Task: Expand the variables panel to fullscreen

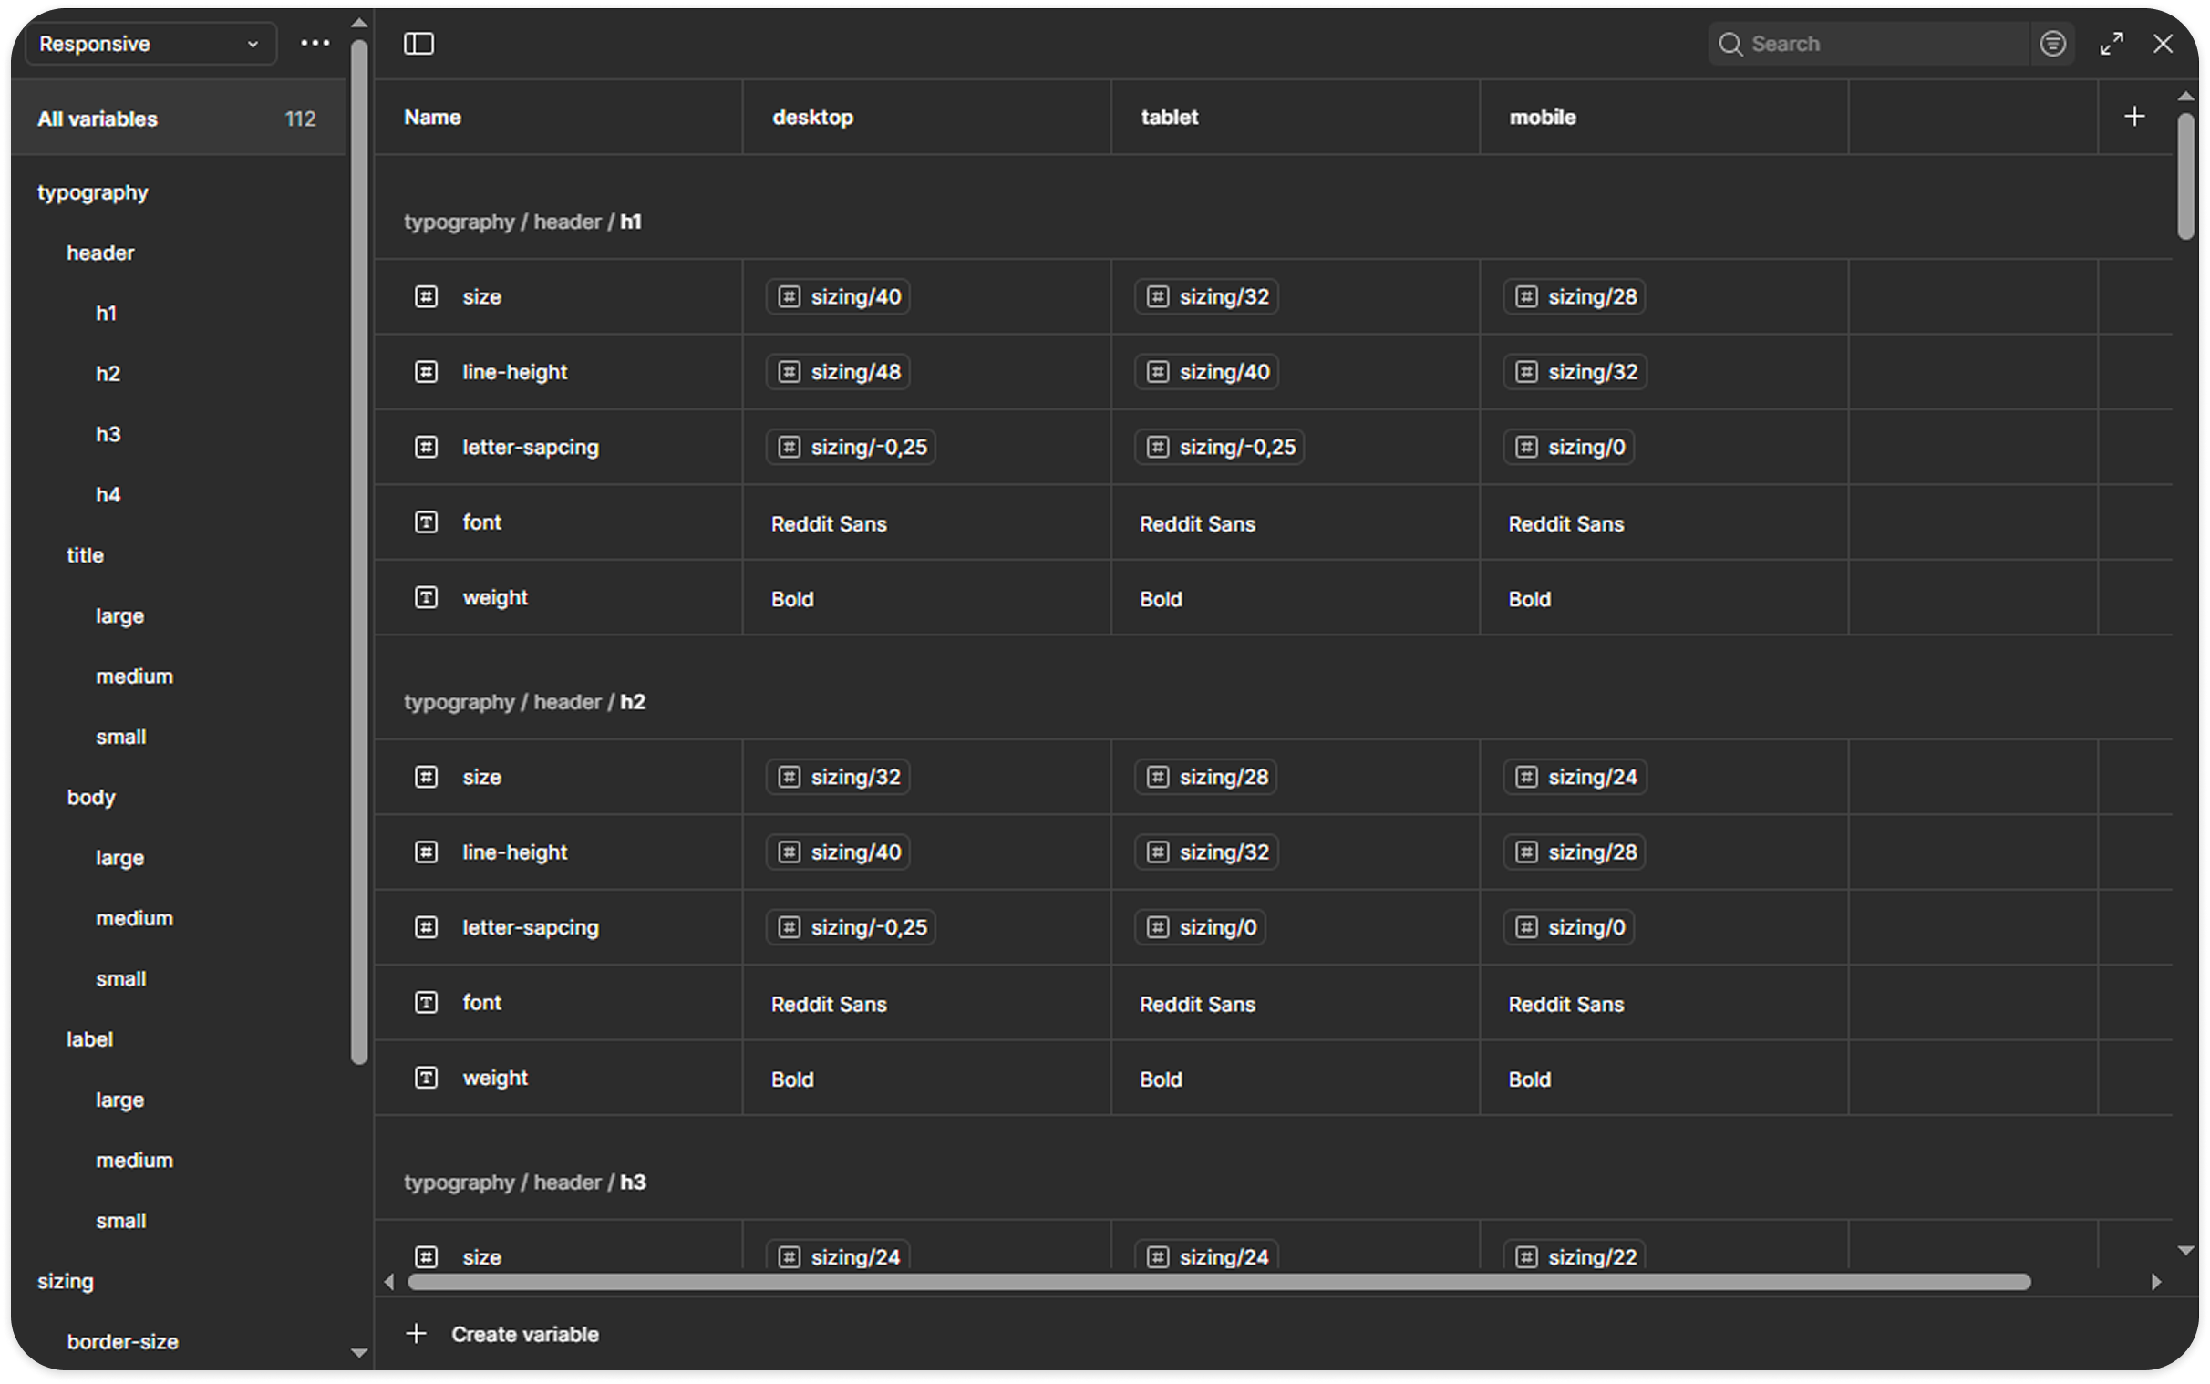Action: (x=2112, y=43)
